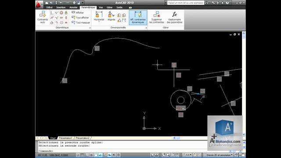
Task: Expand the Dimensionnelle panel dialog launcher arrow
Action: pyautogui.click(x=146, y=28)
